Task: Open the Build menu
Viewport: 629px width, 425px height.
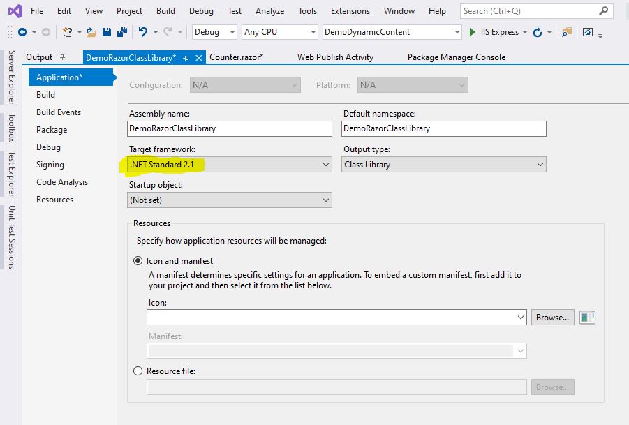Action: [165, 11]
